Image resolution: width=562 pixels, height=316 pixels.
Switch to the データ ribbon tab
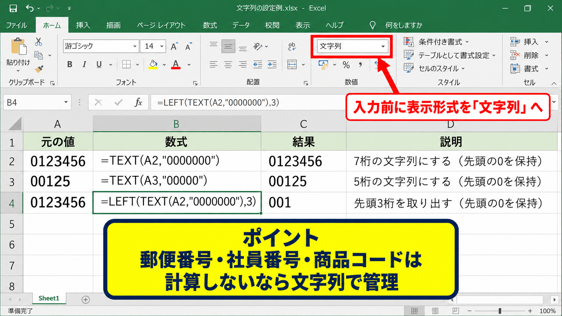pyautogui.click(x=241, y=25)
